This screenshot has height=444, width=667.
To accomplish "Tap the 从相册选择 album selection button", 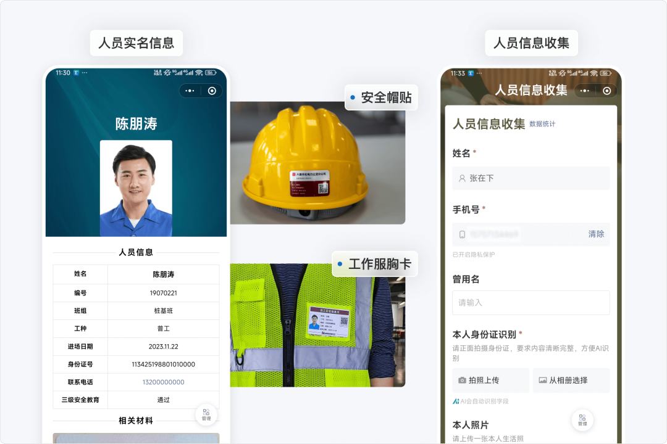I will point(571,380).
